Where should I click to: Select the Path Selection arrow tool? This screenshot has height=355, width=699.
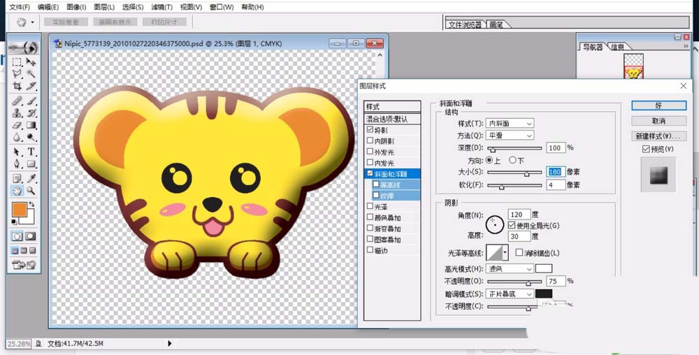pyautogui.click(x=17, y=152)
